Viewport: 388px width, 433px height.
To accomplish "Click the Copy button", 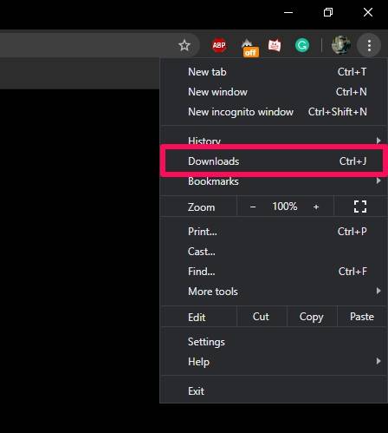I will pyautogui.click(x=312, y=317).
